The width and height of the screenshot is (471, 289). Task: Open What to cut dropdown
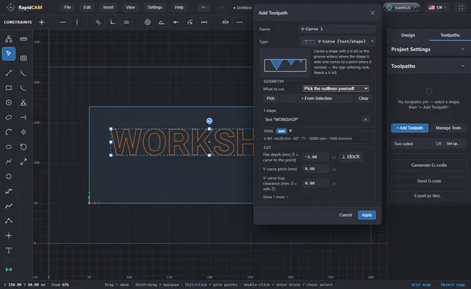click(x=336, y=89)
